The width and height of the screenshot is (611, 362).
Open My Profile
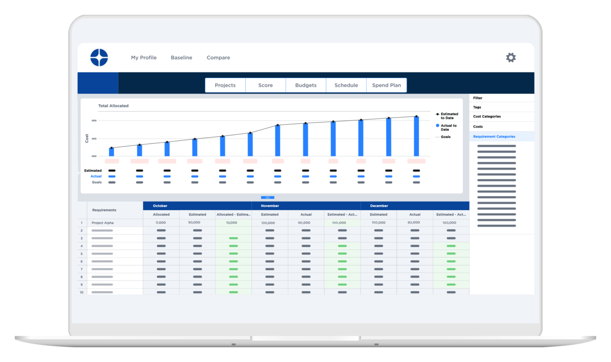(144, 58)
